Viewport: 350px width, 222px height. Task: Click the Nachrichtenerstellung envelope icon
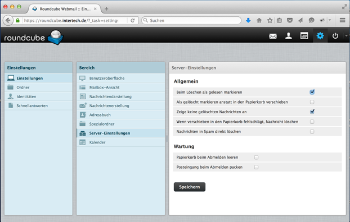[x=83, y=105]
